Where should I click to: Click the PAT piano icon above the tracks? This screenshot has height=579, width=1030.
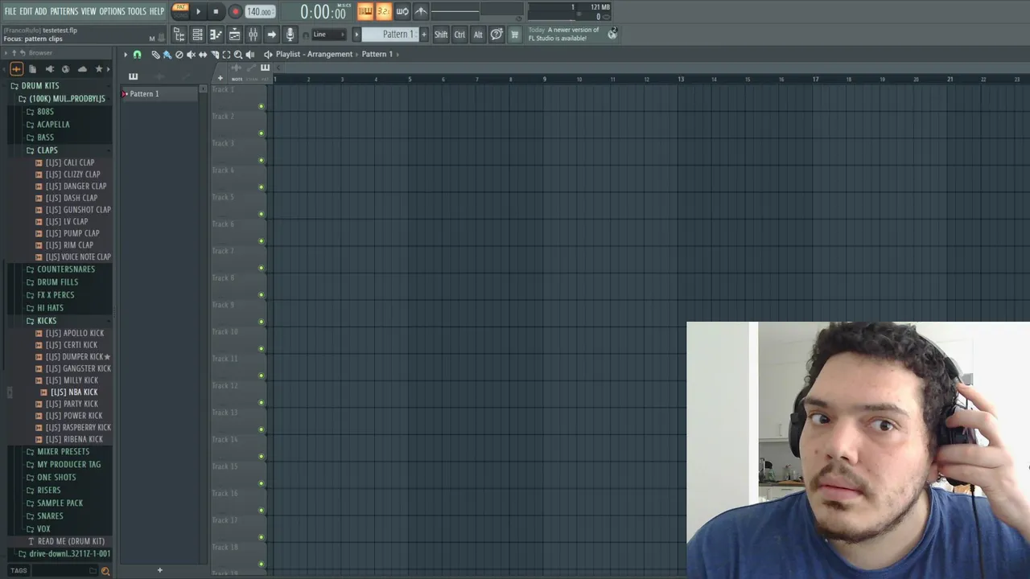[x=265, y=68]
